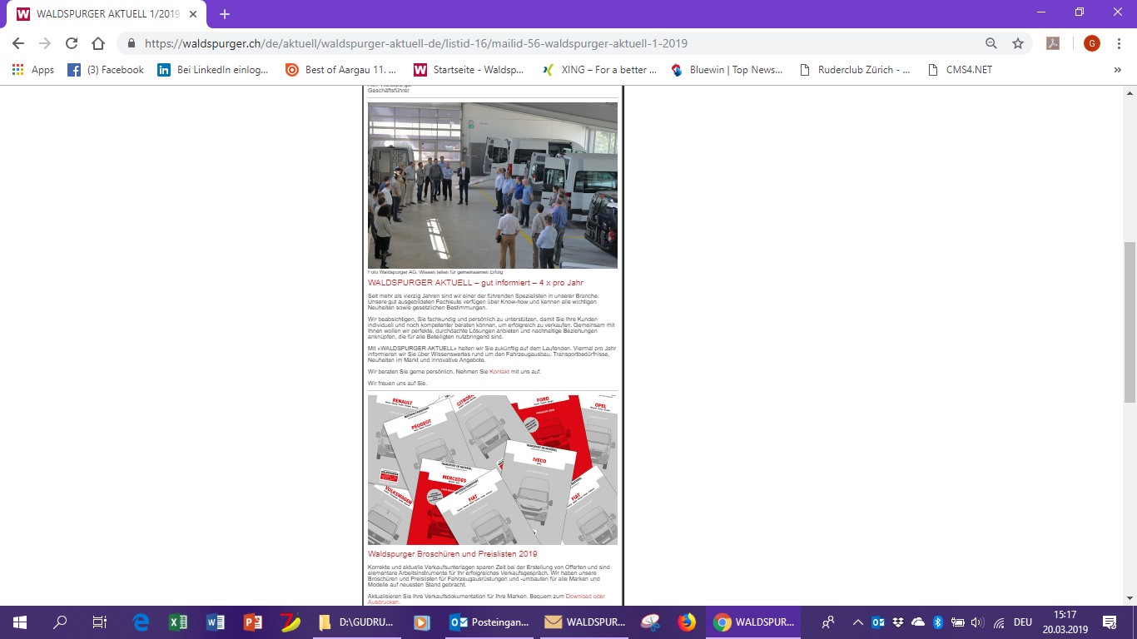Open the Best of Aargau bookmark
Viewport: 1137px width, 639px height.
coord(340,70)
